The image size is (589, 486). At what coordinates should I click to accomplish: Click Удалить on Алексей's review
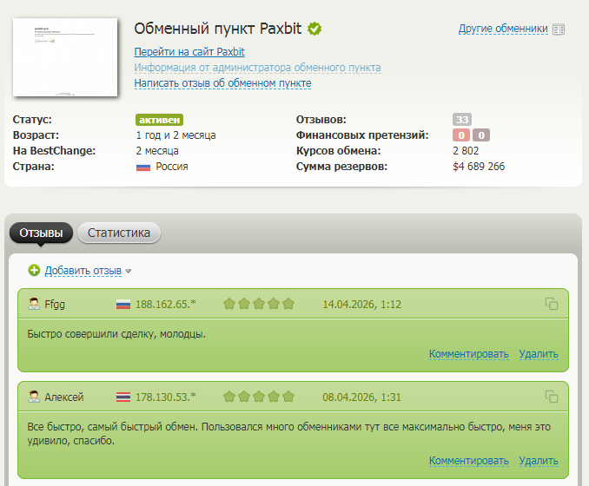539,461
